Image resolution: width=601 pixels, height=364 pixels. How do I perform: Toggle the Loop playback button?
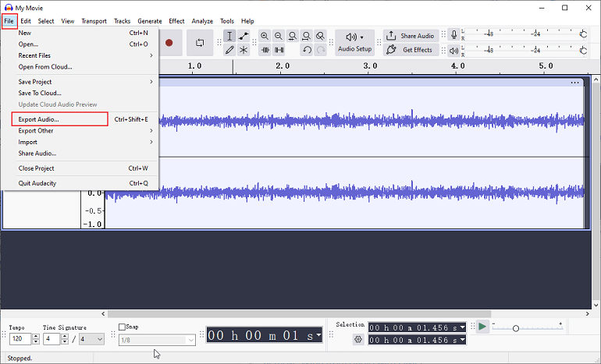pos(200,43)
